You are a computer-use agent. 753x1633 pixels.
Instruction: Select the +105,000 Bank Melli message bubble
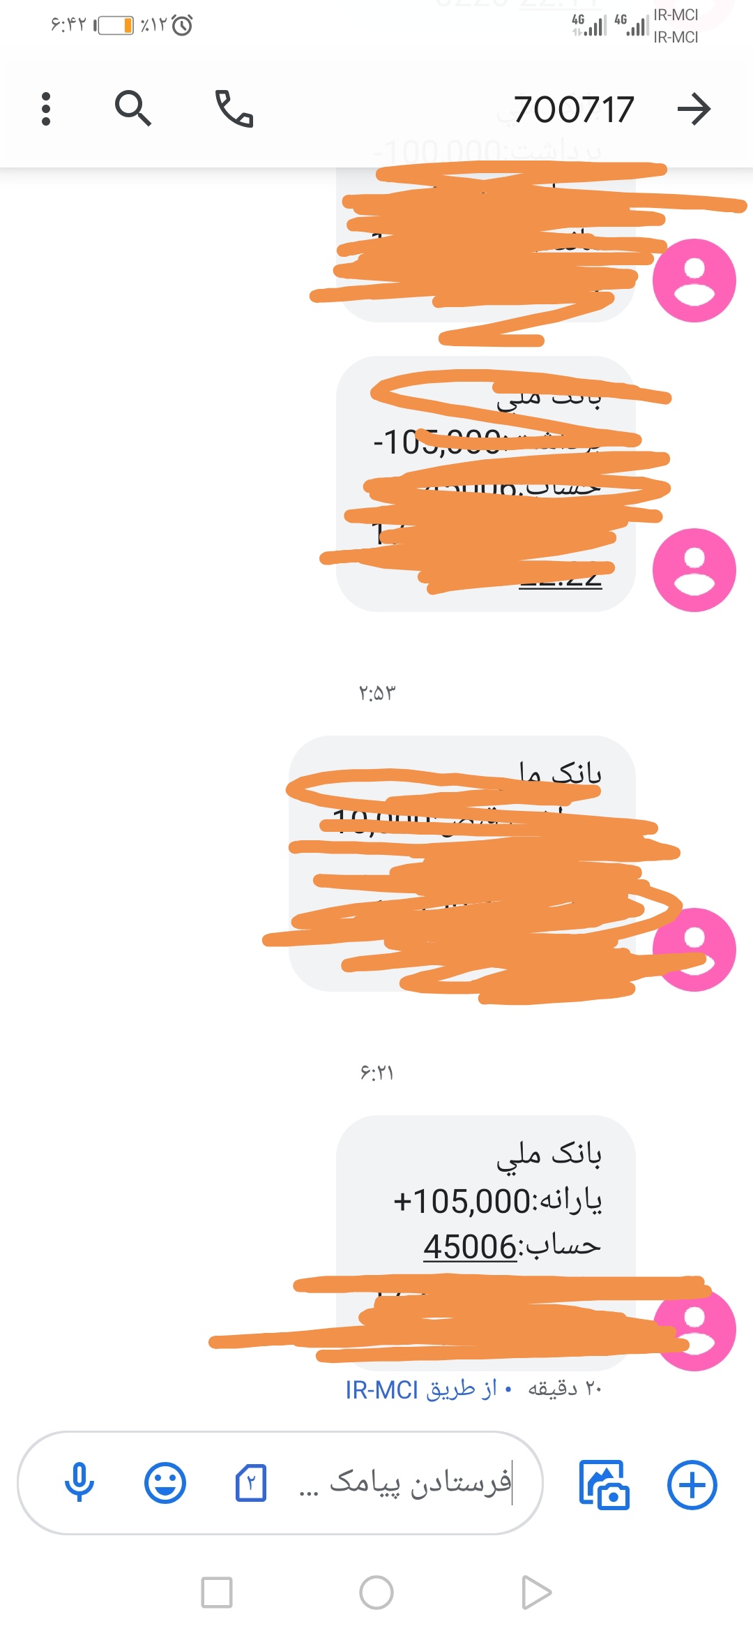click(x=486, y=1243)
